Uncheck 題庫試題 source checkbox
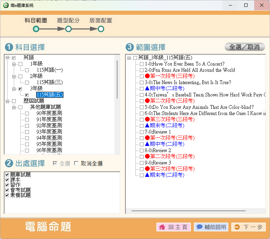270x239 pixels. (x=7, y=174)
